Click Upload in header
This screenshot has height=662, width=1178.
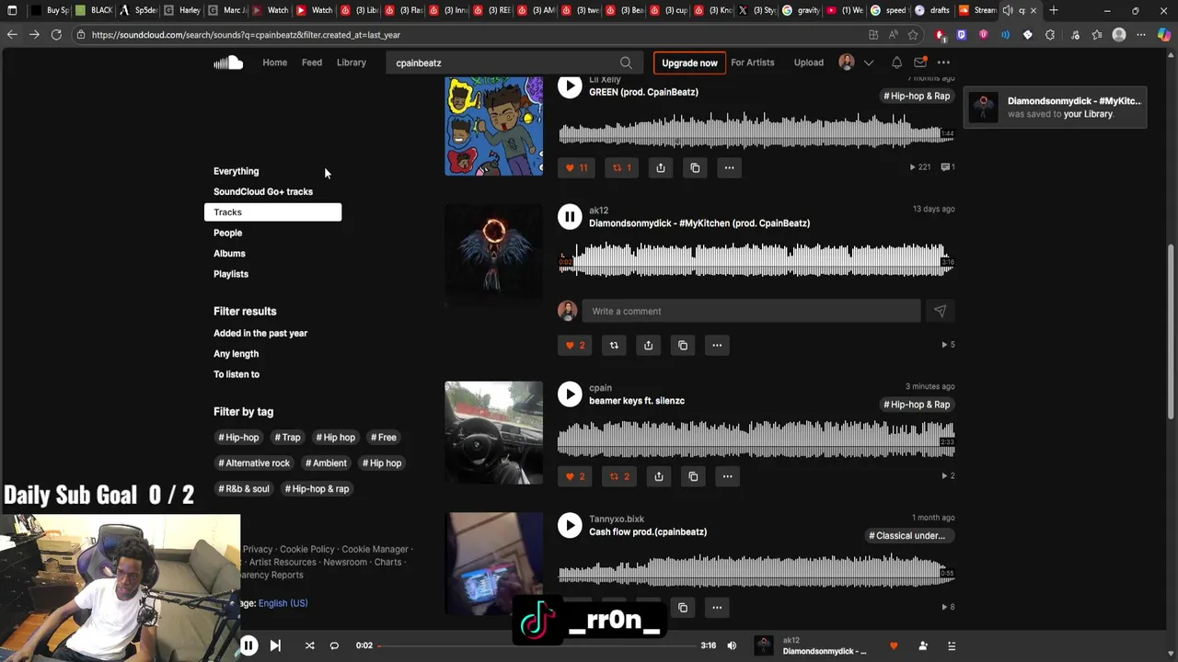809,63
